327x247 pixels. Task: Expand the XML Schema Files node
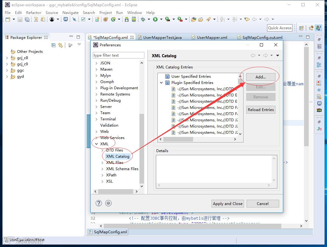[x=102, y=169]
